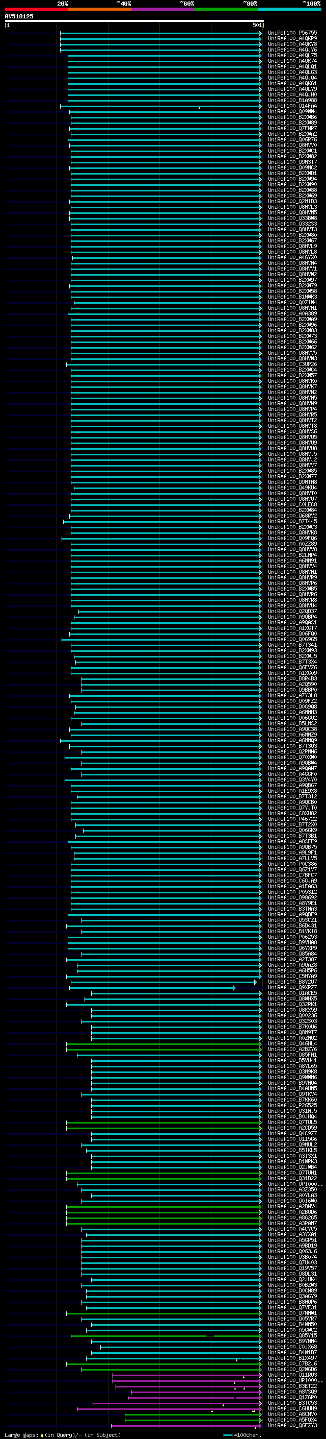
Task: Open hit UniRef100_B1A988
Action: point(292,101)
